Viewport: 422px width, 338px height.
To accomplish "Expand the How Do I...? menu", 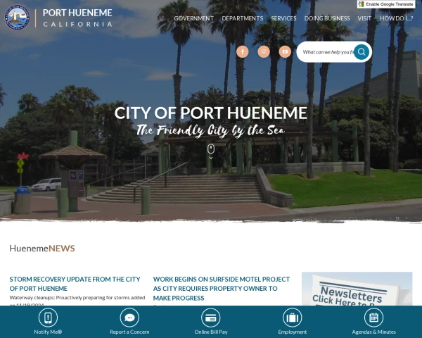I will pyautogui.click(x=397, y=18).
